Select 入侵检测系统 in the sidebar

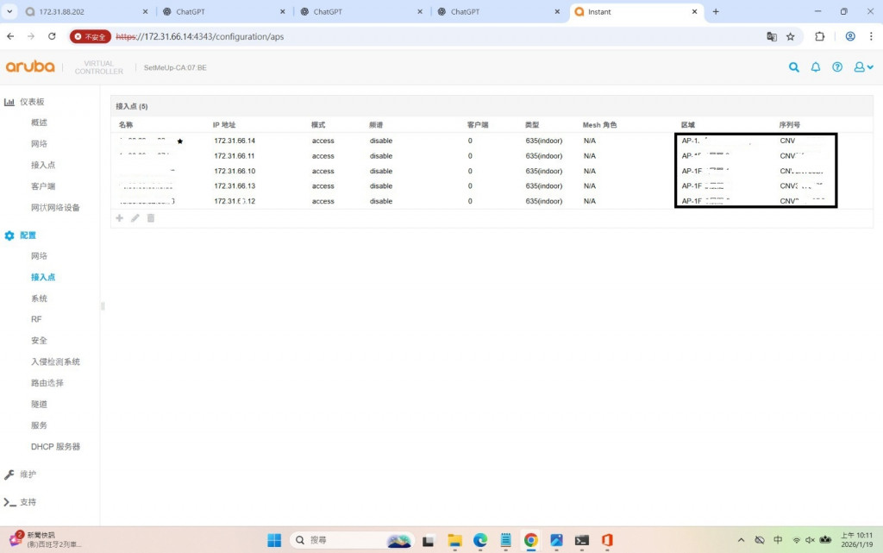(x=55, y=361)
